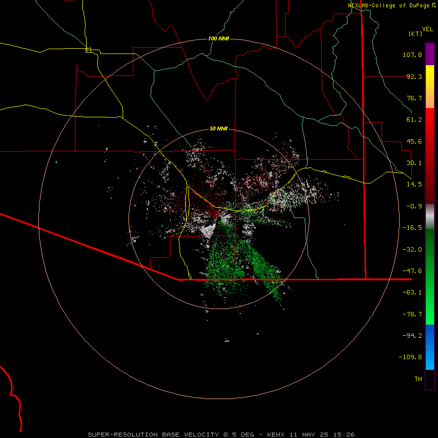Screen dimensions: 438x438
Task: Select the gray zero-velocity segment of scale
Action: pos(430,217)
